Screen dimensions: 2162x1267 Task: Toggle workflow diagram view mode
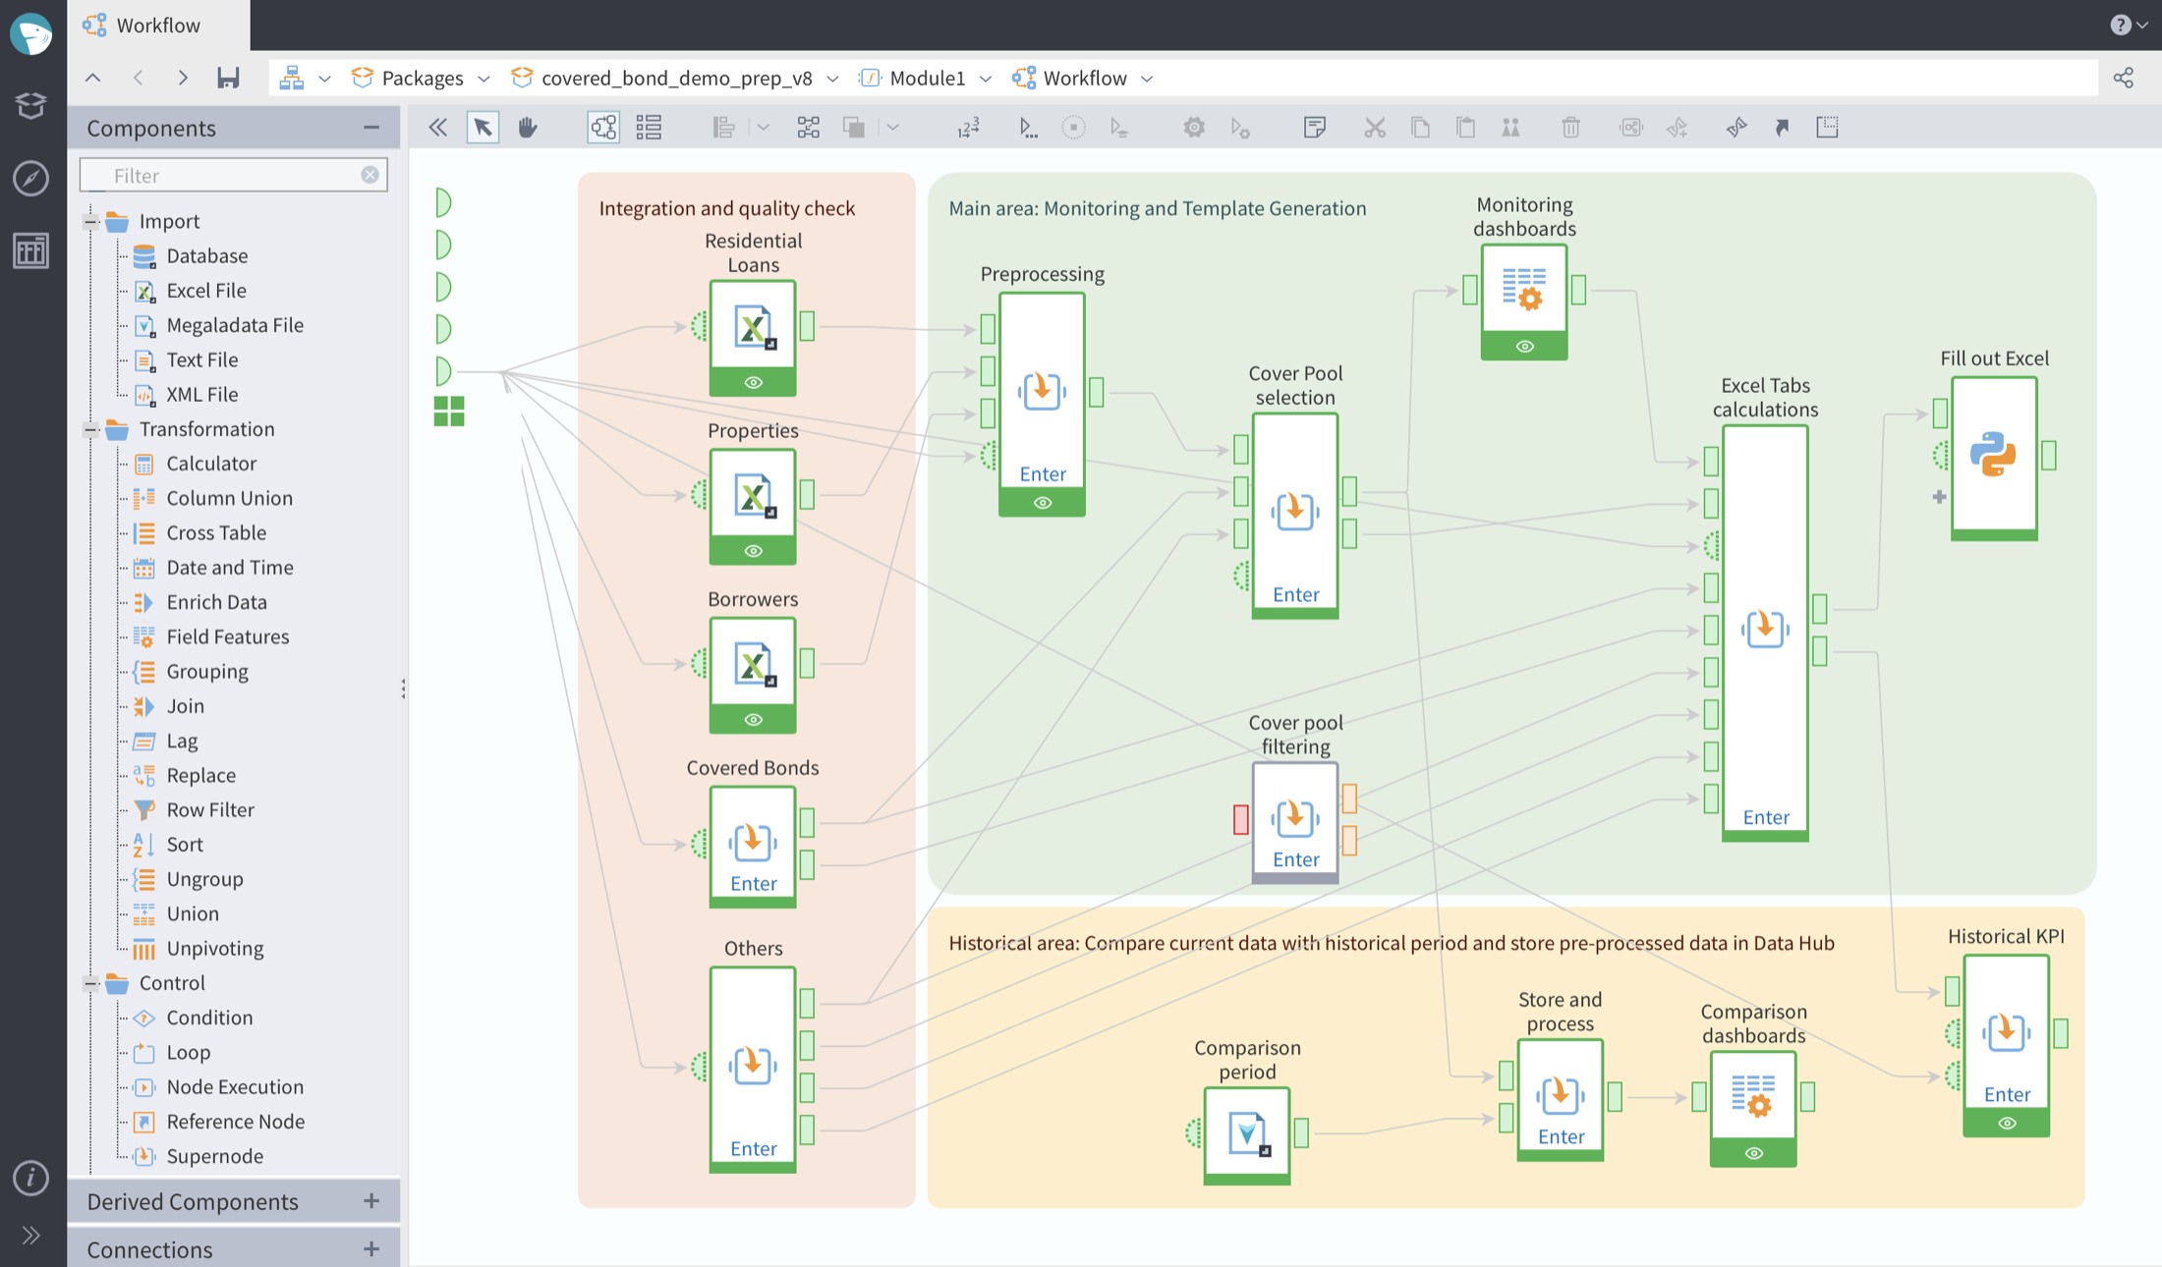click(603, 128)
